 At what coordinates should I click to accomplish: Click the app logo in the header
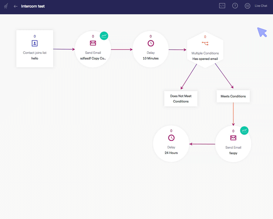(x=6, y=6)
